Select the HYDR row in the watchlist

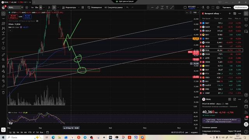pyautogui.click(x=221, y=42)
